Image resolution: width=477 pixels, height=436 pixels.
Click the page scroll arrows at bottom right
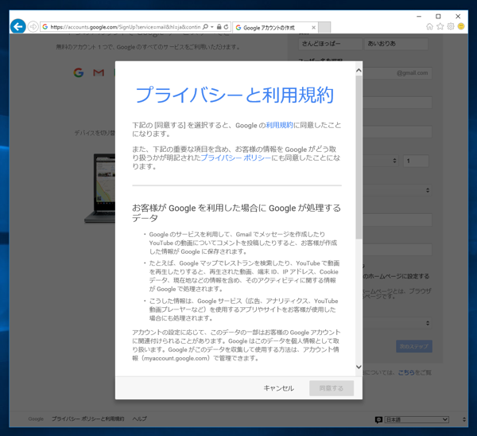464,419
